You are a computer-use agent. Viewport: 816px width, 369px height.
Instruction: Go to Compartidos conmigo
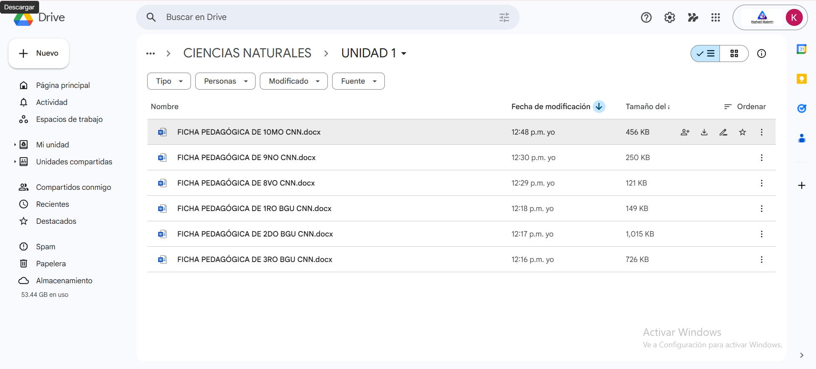pyautogui.click(x=73, y=187)
